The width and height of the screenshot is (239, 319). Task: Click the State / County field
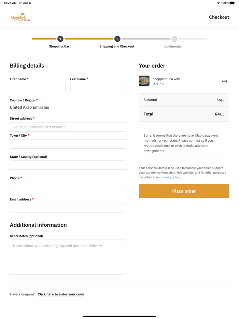point(68,165)
